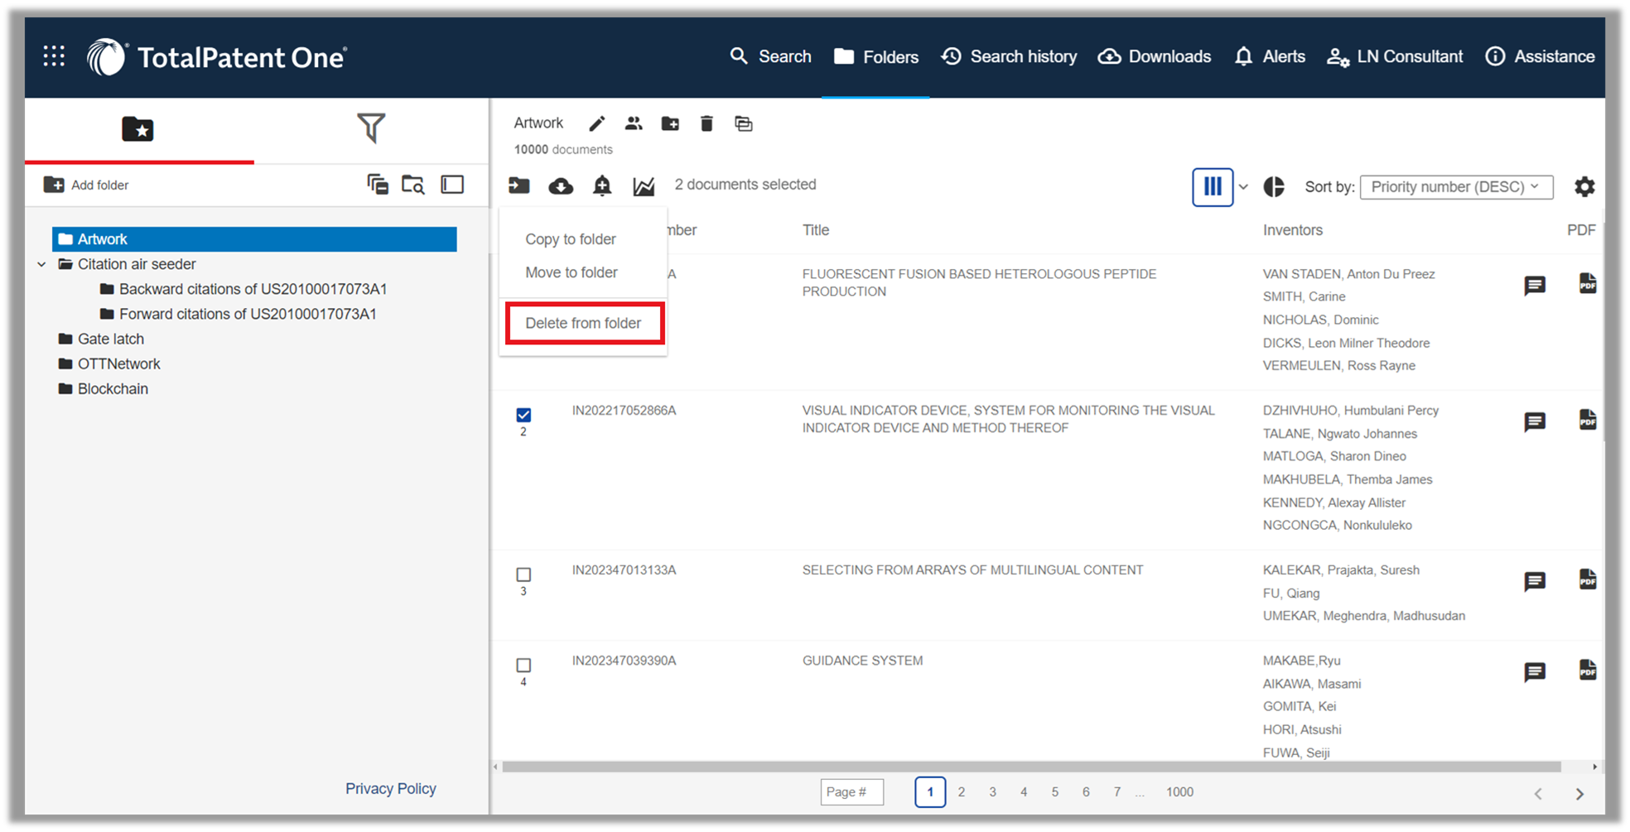This screenshot has width=1630, height=832.
Task: Open the PDF for GUIDANCE SYSTEM row
Action: [1587, 670]
